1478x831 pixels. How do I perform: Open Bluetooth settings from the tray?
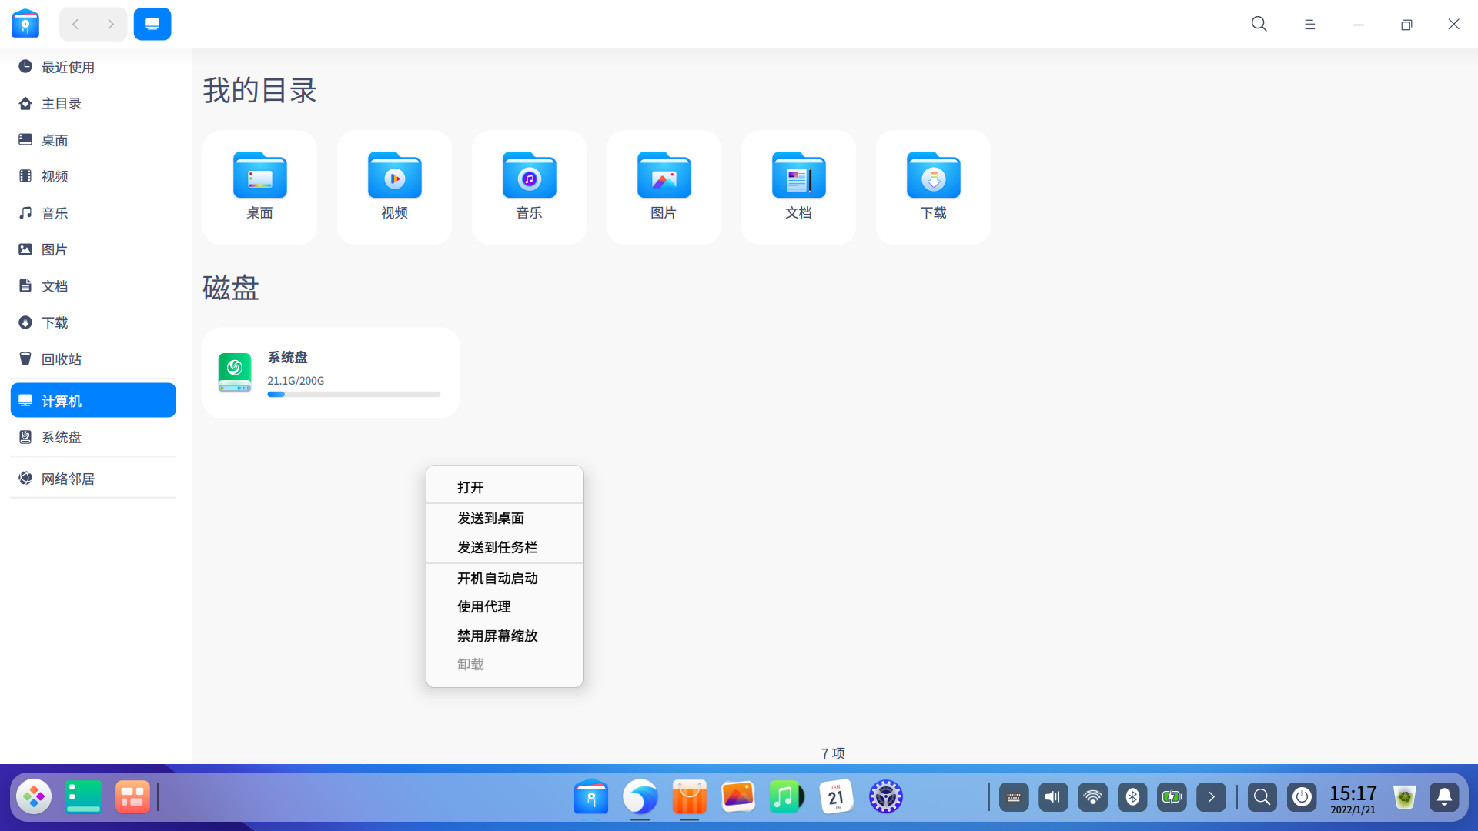coord(1132,796)
